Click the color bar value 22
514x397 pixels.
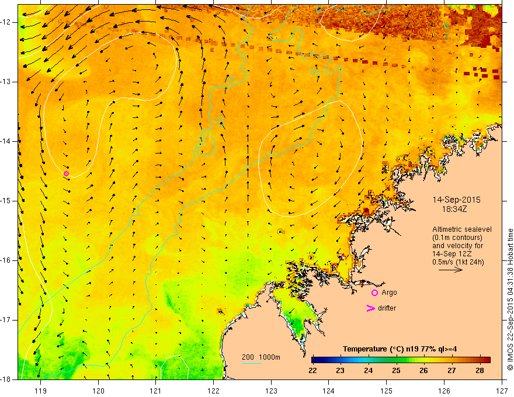(x=312, y=371)
